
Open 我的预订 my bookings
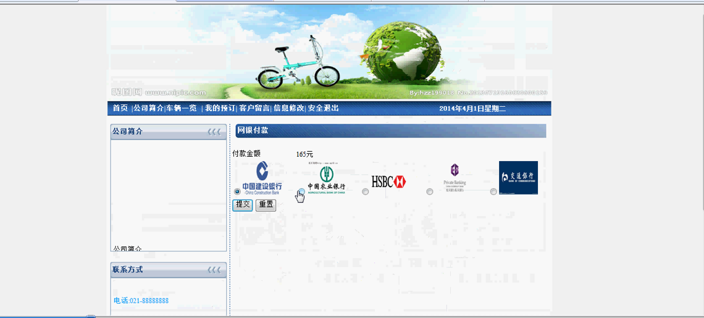point(220,108)
